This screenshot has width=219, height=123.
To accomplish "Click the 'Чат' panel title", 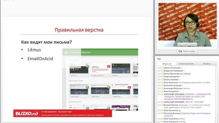I will 159,59.
